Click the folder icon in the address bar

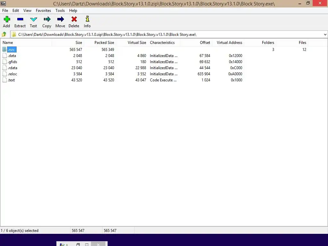point(14,34)
